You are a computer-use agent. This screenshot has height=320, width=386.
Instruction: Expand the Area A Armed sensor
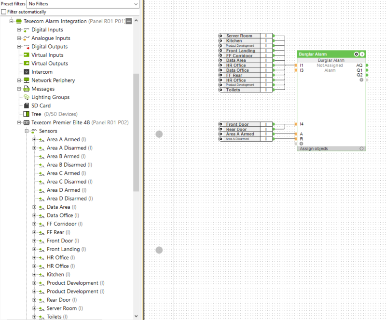tap(35, 140)
